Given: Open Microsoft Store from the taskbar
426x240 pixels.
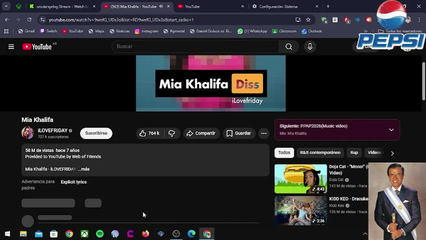Looking at the screenshot, I should pos(54,234).
